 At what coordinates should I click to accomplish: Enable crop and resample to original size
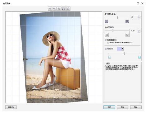click(x=108, y=43)
